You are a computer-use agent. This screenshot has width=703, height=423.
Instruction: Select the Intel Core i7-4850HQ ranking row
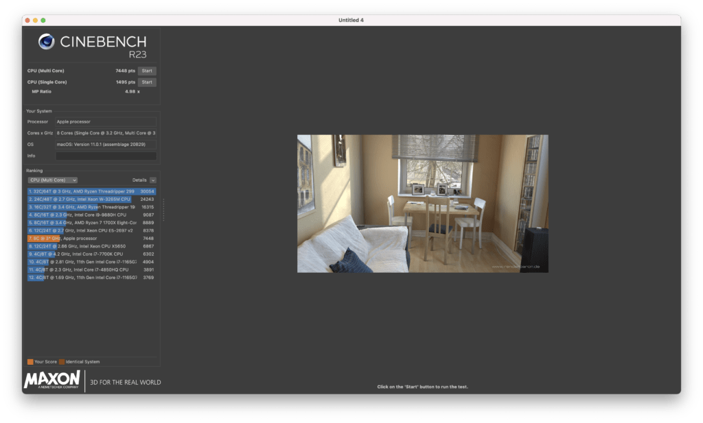[x=91, y=269]
